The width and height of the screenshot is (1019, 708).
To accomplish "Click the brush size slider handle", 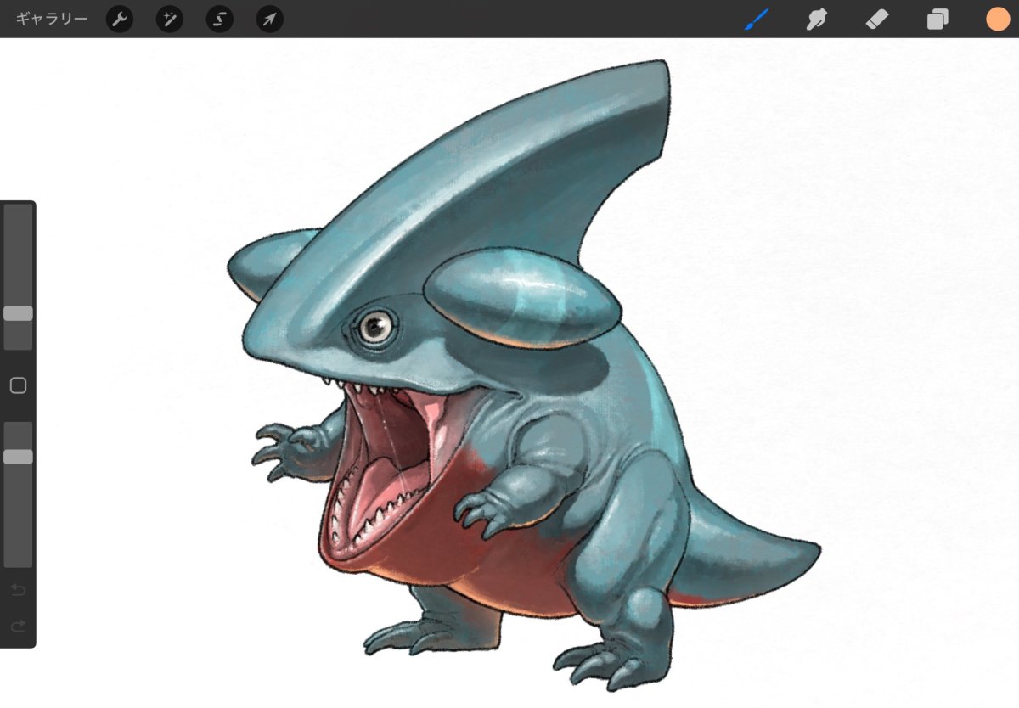I will pos(18,313).
